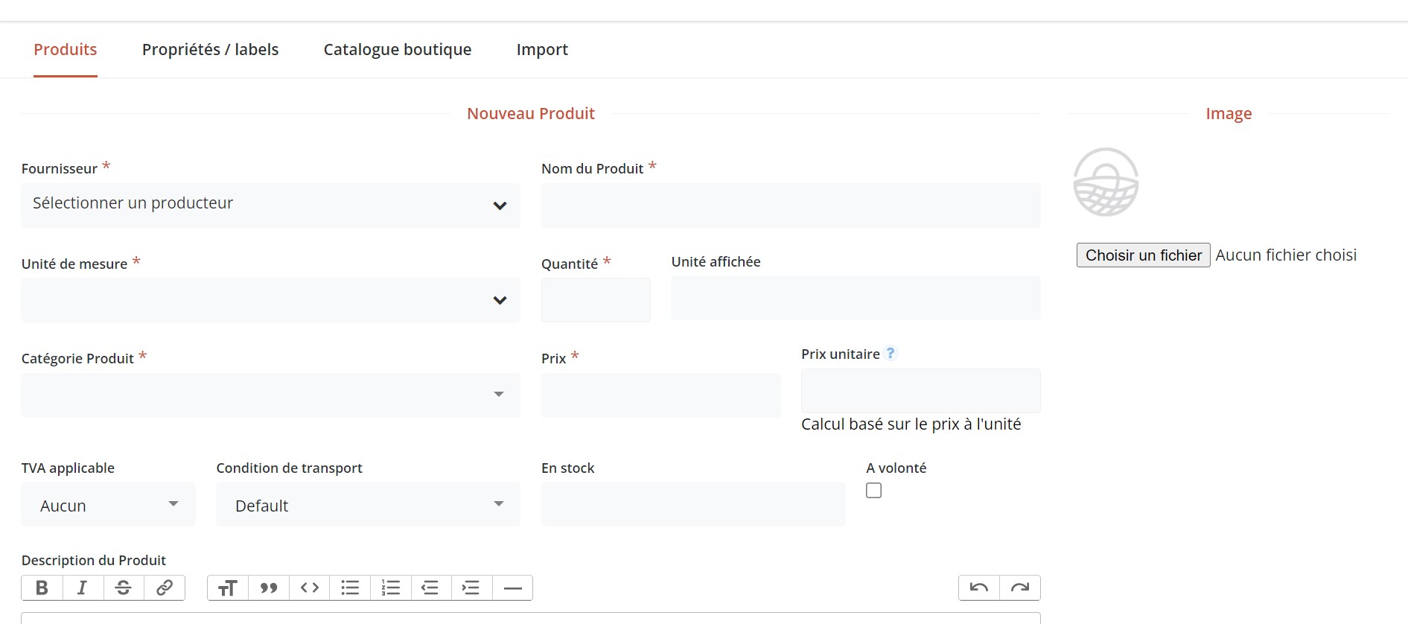Image resolution: width=1408 pixels, height=624 pixels.
Task: Open the Fournisseur producer dropdown
Action: (x=270, y=205)
